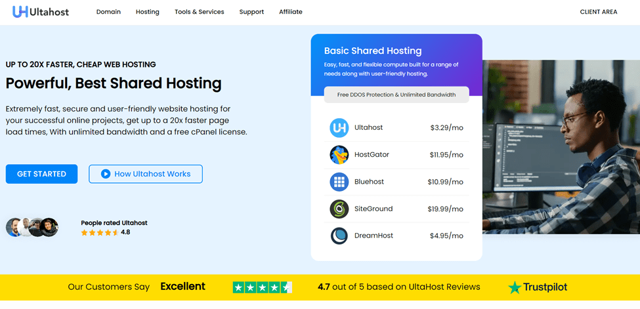Click the SiteGround name text
This screenshot has width=640, height=309.
tap(373, 209)
